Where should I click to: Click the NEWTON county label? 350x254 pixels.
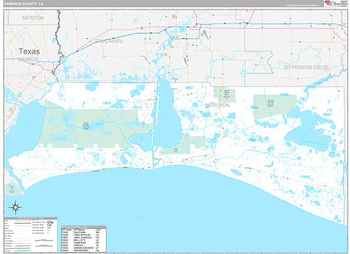pos(33,18)
